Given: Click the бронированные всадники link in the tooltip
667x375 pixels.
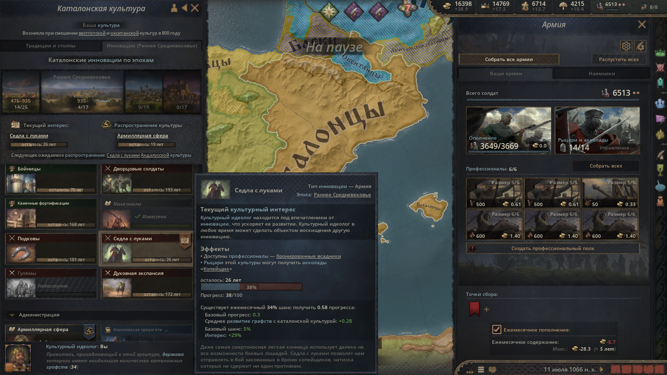Looking at the screenshot, I should [309, 256].
